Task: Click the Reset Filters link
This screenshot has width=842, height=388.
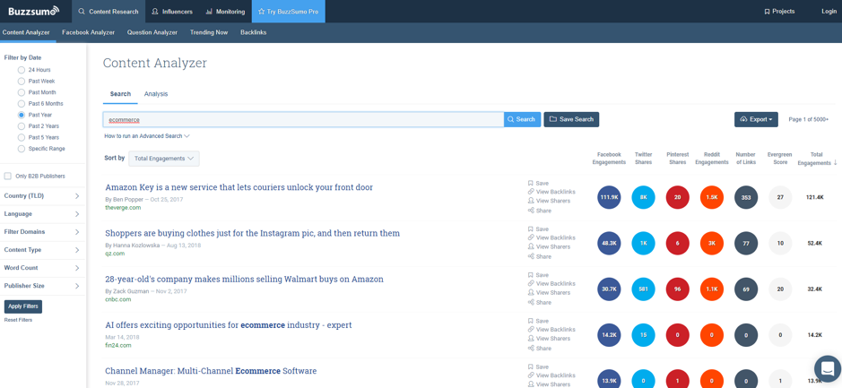Action: click(18, 320)
